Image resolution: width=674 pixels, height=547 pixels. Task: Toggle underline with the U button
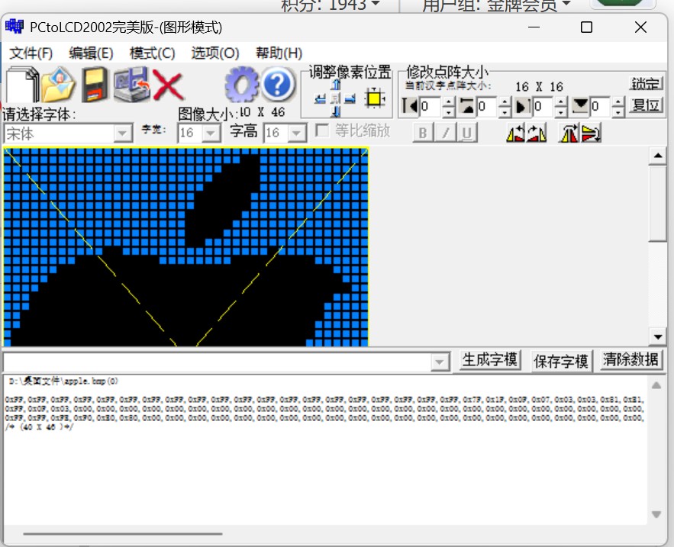(x=467, y=133)
